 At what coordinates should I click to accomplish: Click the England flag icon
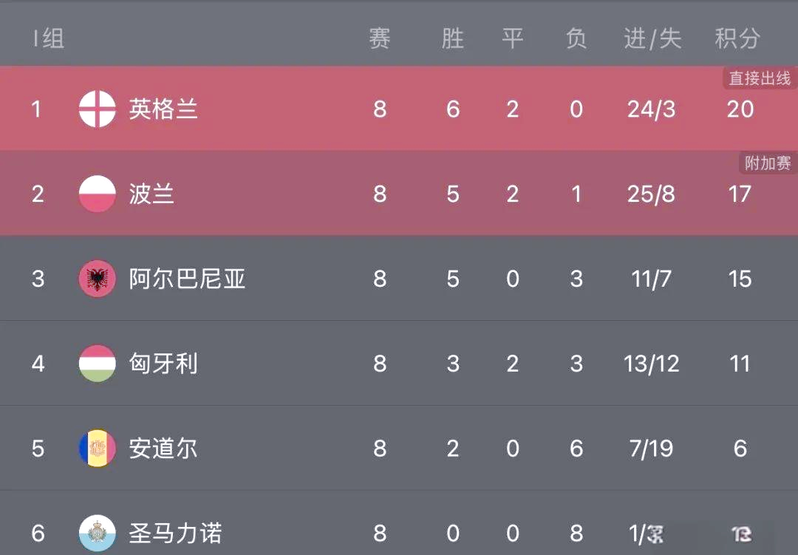[x=97, y=108]
